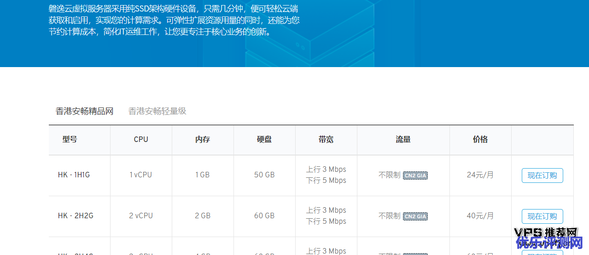
Task: Click the 型号 column header
Action: 70,140
